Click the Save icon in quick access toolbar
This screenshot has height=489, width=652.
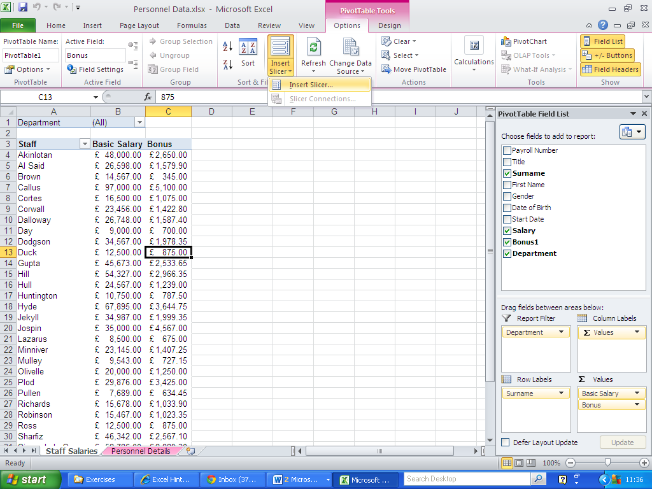click(23, 7)
